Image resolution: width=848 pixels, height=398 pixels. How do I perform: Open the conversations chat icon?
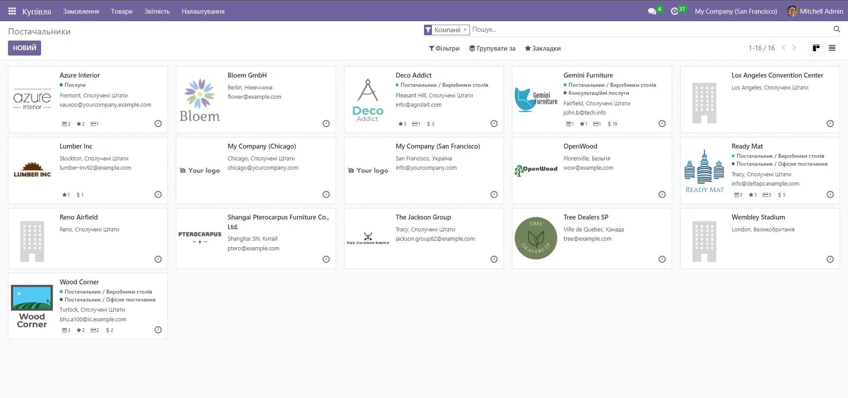pyautogui.click(x=652, y=11)
